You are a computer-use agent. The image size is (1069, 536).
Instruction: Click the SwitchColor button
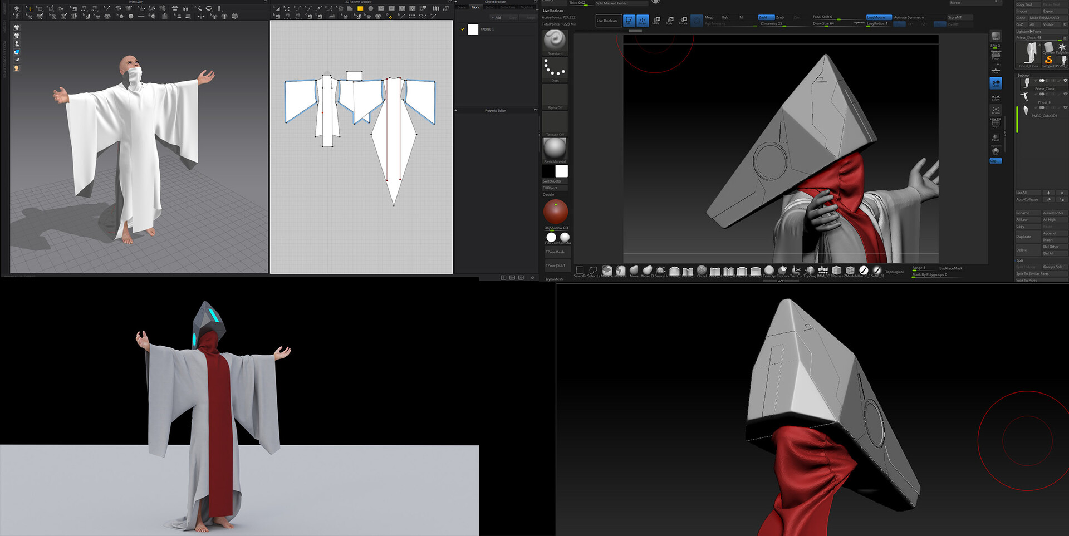point(555,181)
